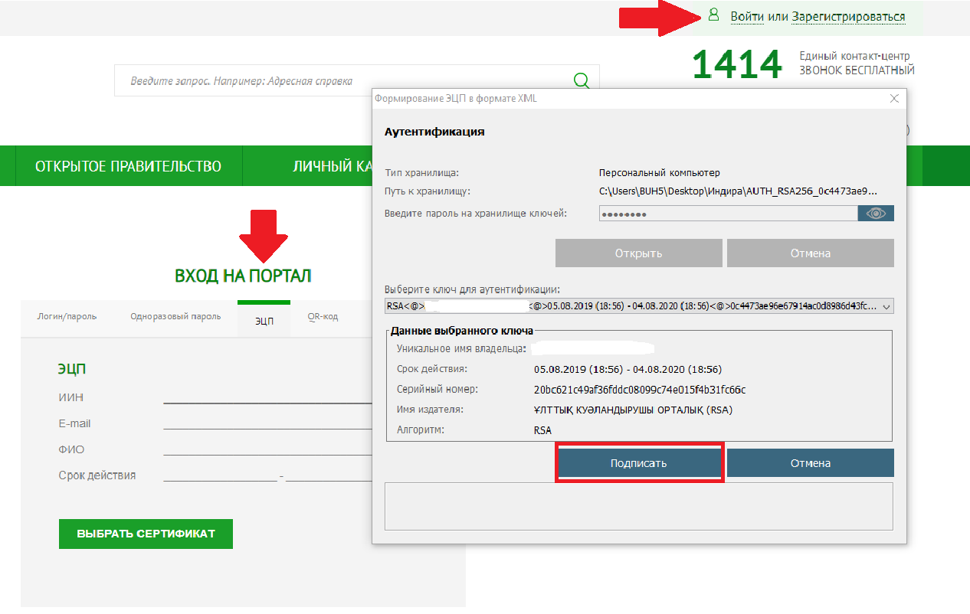This screenshot has width=970, height=614.
Task: Click the portal search input field
Action: pyautogui.click(x=345, y=80)
